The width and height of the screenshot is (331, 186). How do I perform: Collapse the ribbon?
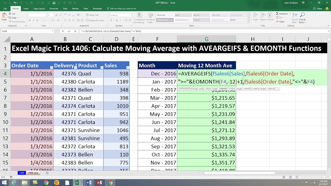click(328, 26)
